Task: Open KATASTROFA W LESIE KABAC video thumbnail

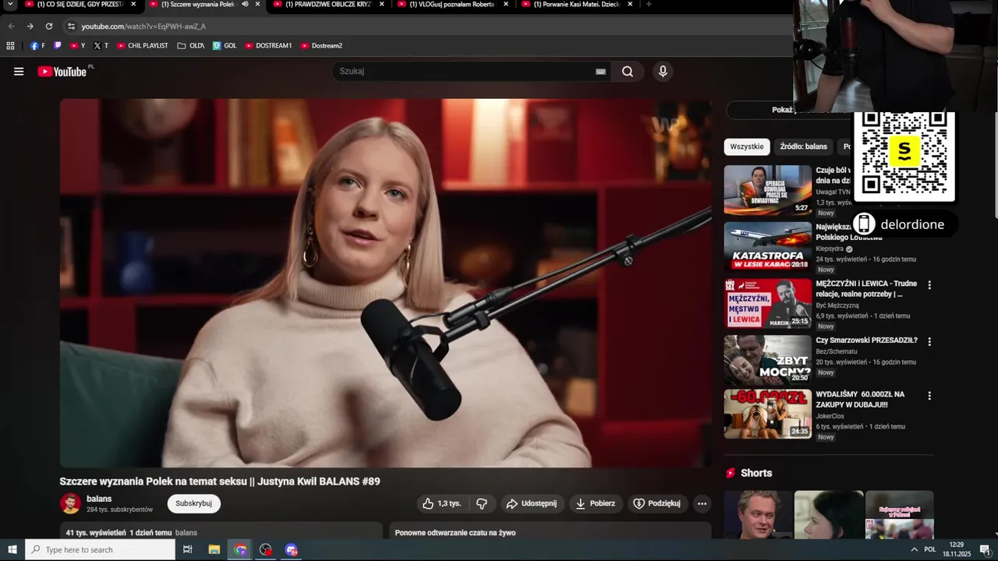Action: click(768, 246)
